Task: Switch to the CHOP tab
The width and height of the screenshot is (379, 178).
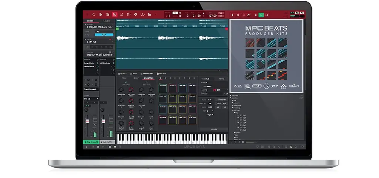Action: (x=136, y=78)
